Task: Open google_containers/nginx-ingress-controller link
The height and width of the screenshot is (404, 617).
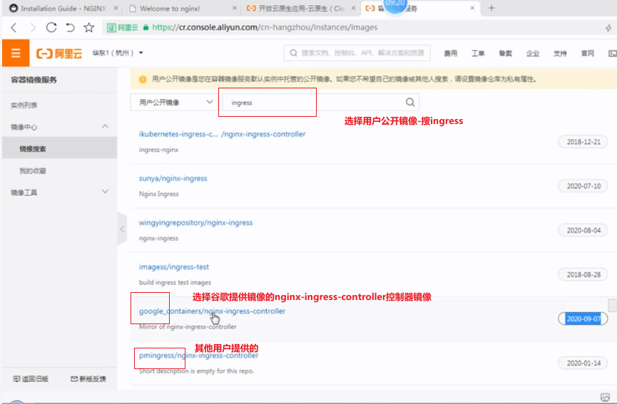Action: click(x=212, y=311)
